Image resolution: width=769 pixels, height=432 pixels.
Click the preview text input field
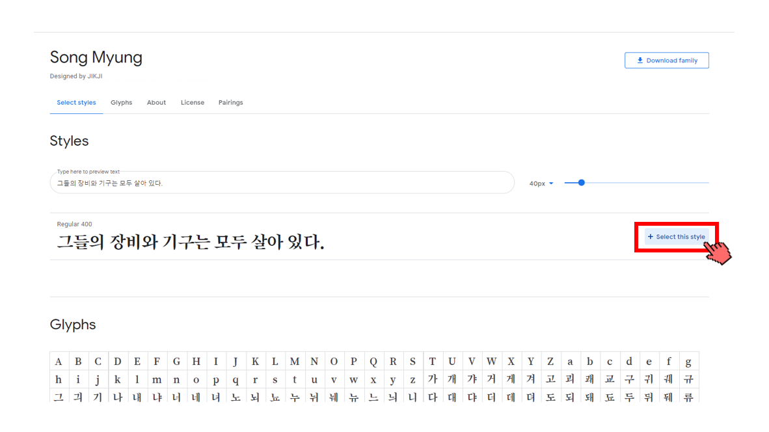click(282, 183)
